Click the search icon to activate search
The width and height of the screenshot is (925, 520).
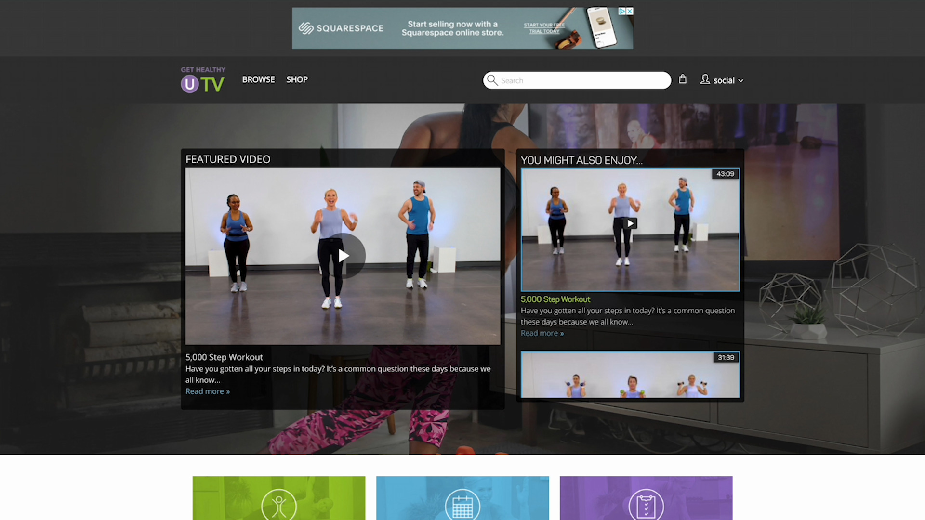492,79
